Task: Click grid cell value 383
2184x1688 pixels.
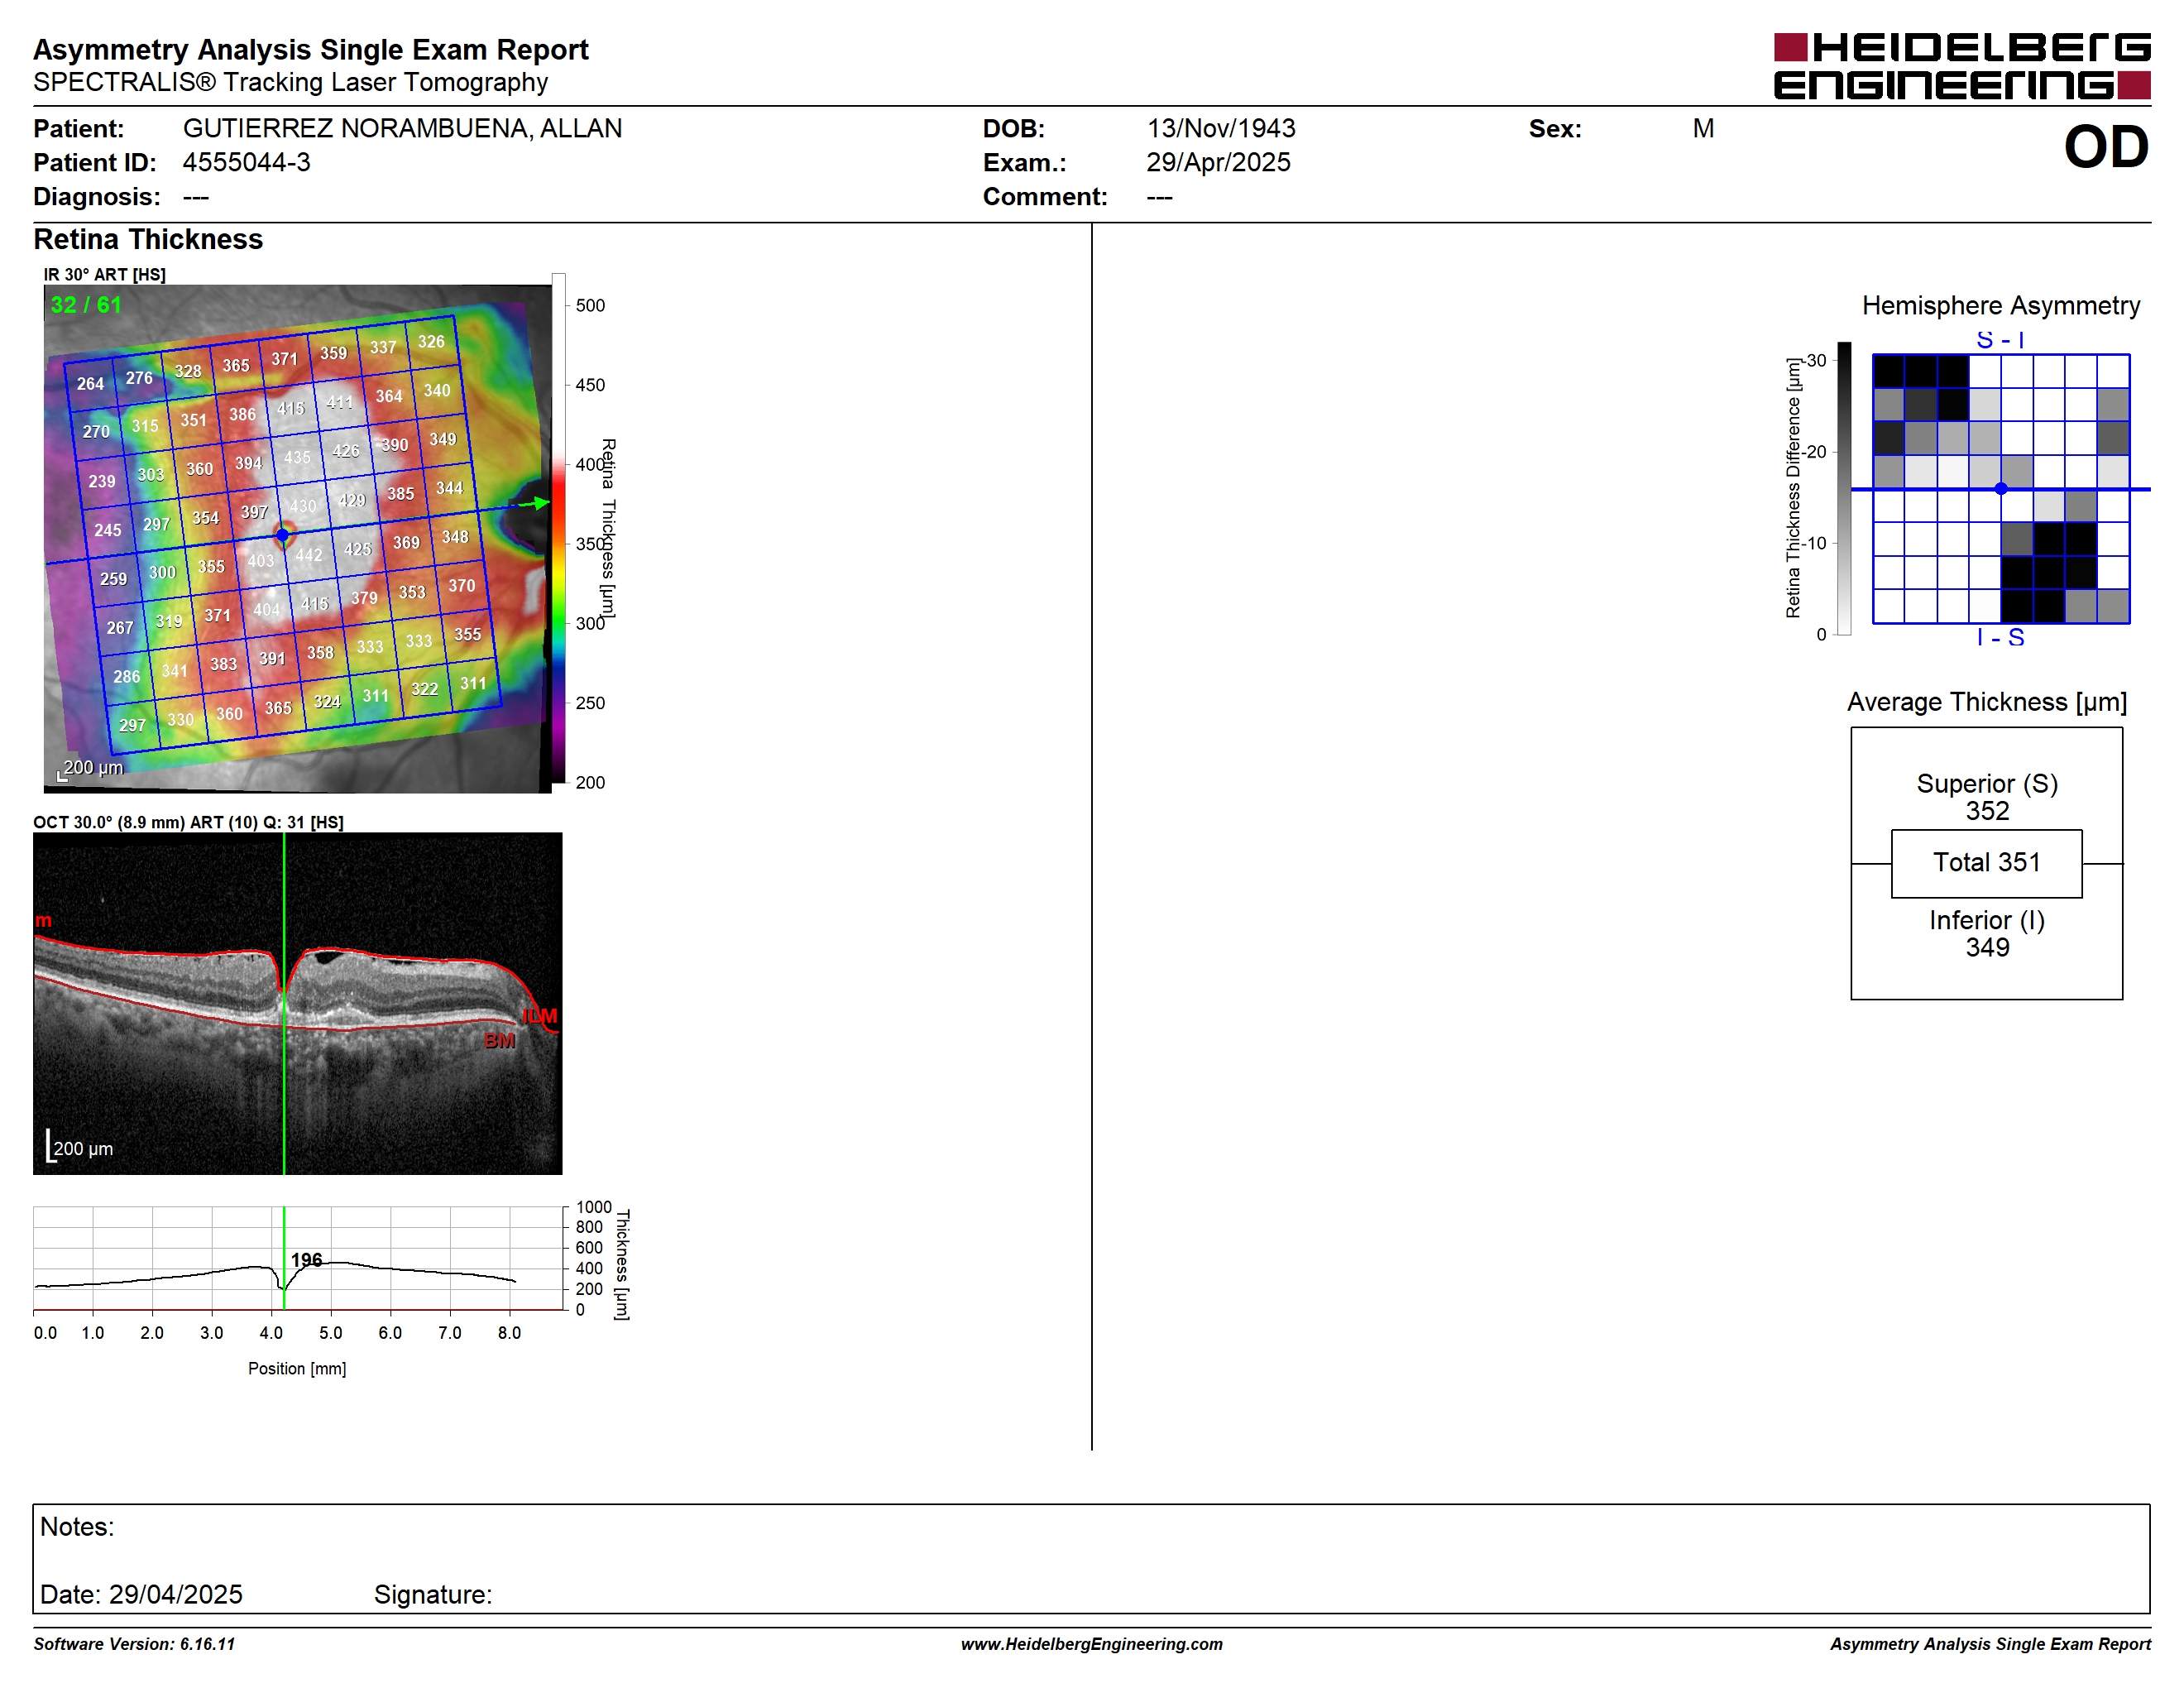Action: [223, 664]
